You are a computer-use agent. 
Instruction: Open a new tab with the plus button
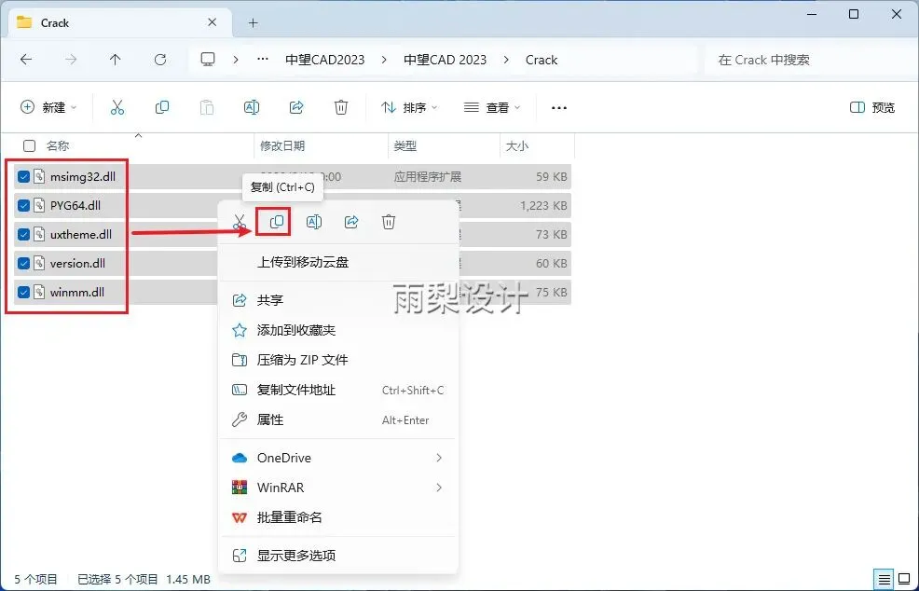click(x=254, y=23)
